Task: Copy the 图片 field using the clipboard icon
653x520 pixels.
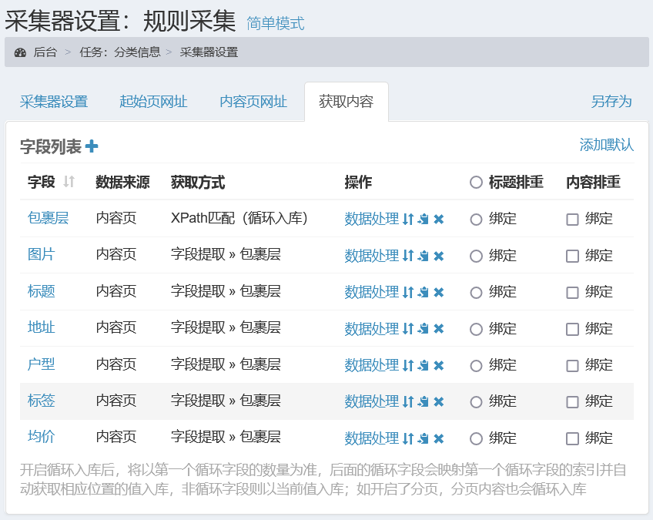Action: click(423, 255)
